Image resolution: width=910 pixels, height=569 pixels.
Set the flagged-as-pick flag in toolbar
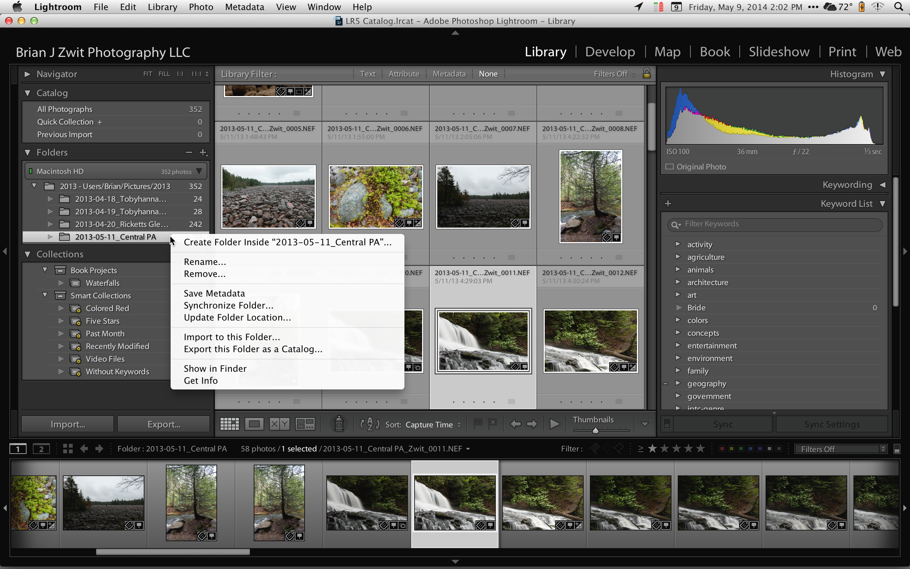pos(477,423)
